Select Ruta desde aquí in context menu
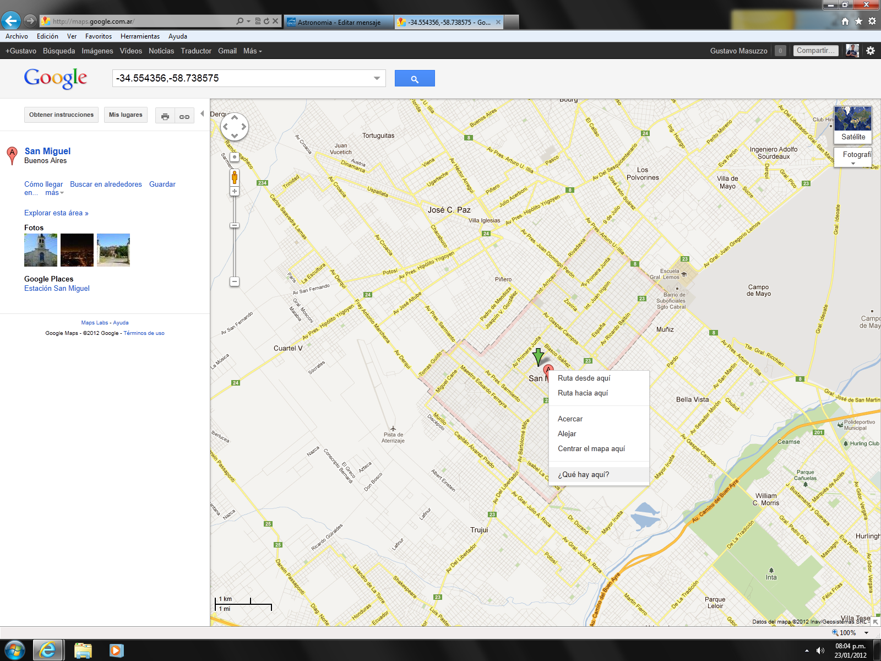This screenshot has height=661, width=881. [599, 378]
